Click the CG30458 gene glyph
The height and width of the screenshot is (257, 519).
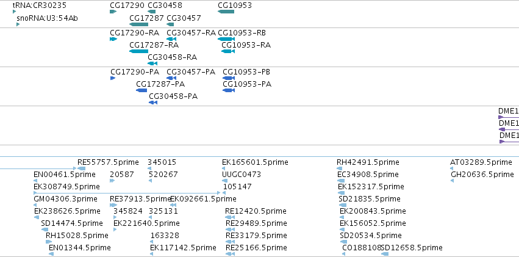click(x=152, y=12)
